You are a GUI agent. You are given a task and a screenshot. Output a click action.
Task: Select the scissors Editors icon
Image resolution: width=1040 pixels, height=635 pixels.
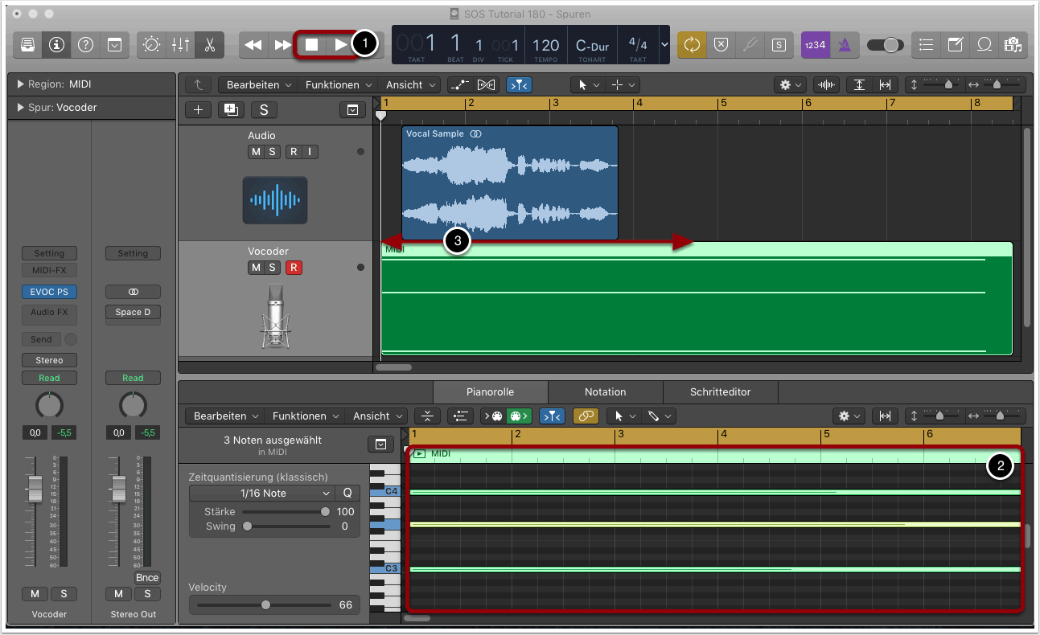tap(209, 45)
